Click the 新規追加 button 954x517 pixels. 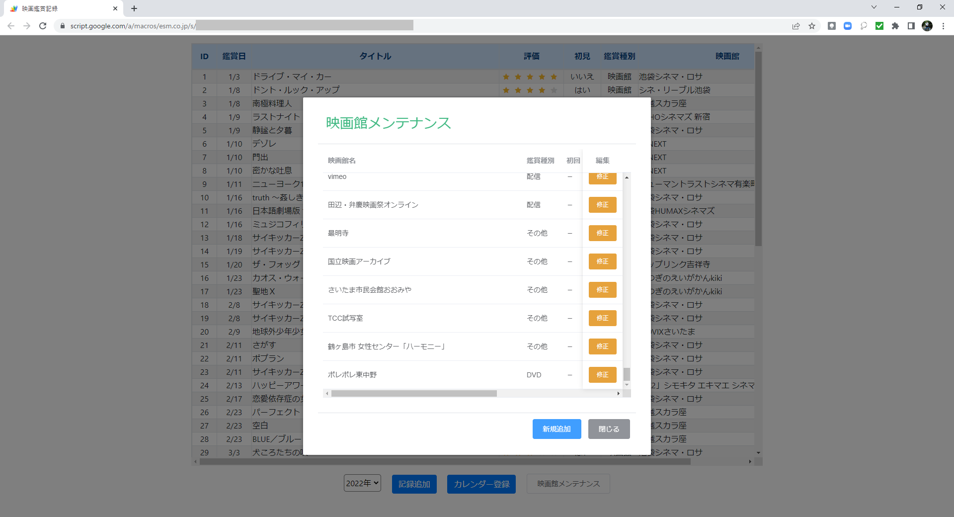556,429
